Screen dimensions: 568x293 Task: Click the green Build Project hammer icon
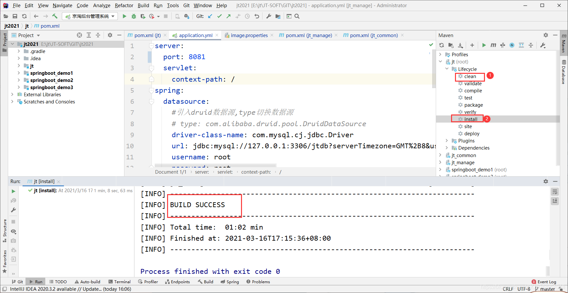click(x=55, y=16)
